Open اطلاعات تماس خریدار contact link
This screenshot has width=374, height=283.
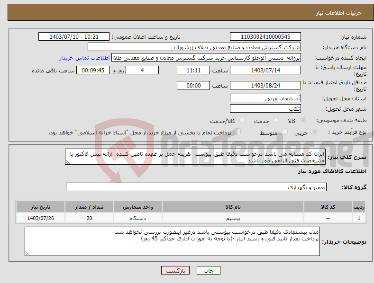click(x=84, y=58)
